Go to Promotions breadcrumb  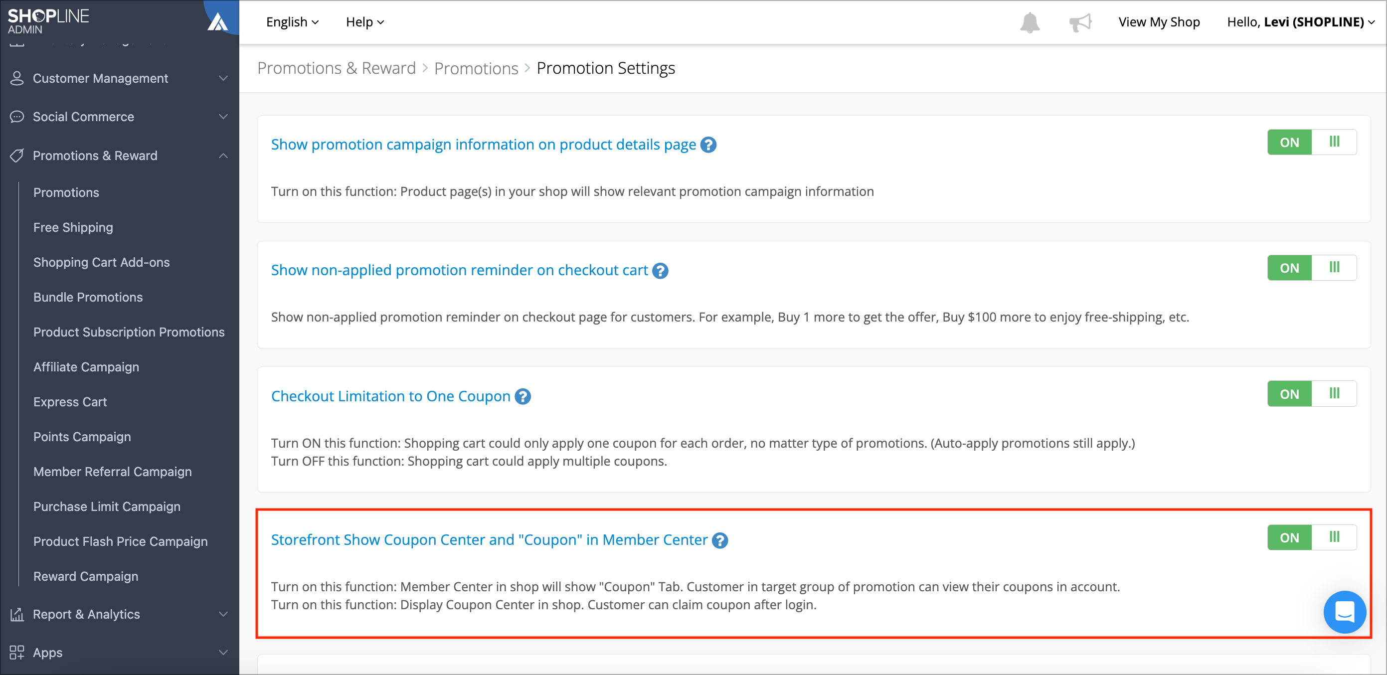pos(476,68)
